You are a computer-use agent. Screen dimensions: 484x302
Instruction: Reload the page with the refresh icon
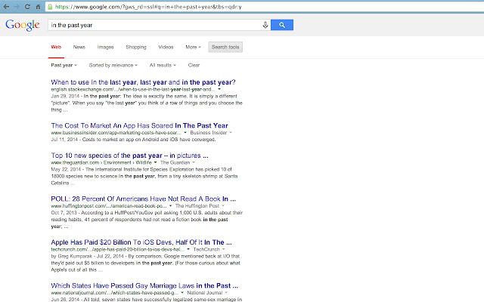tap(28, 6)
